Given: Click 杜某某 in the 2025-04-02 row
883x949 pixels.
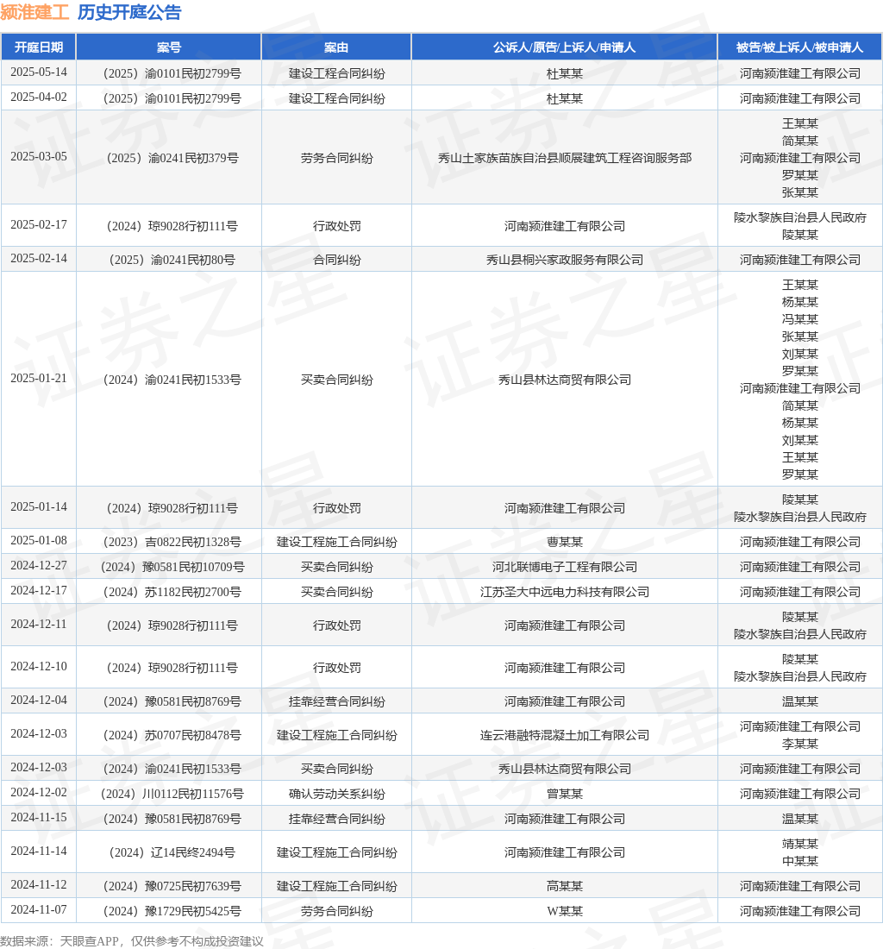Looking at the screenshot, I should pos(564,98).
